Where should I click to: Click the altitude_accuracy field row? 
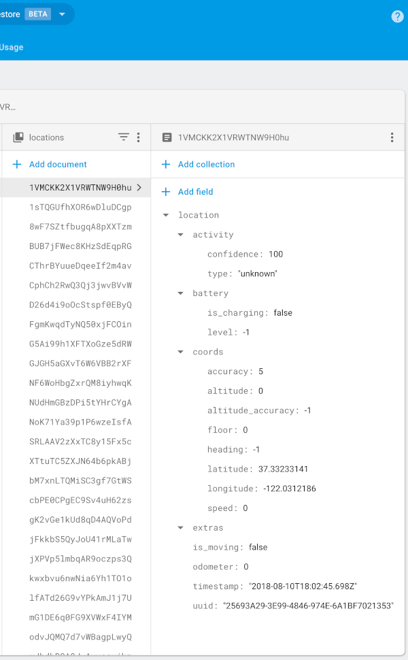point(259,410)
